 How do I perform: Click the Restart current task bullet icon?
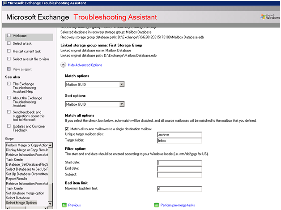coord(9,51)
